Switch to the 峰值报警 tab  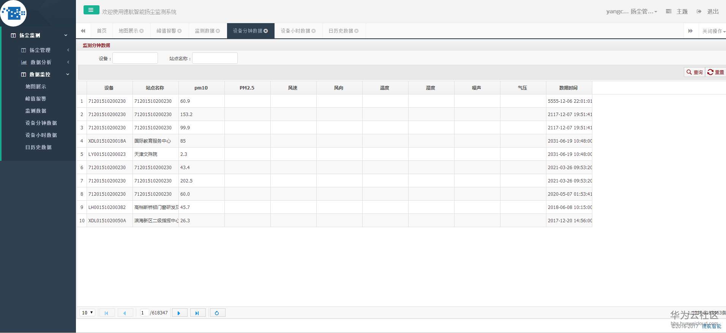pos(166,31)
